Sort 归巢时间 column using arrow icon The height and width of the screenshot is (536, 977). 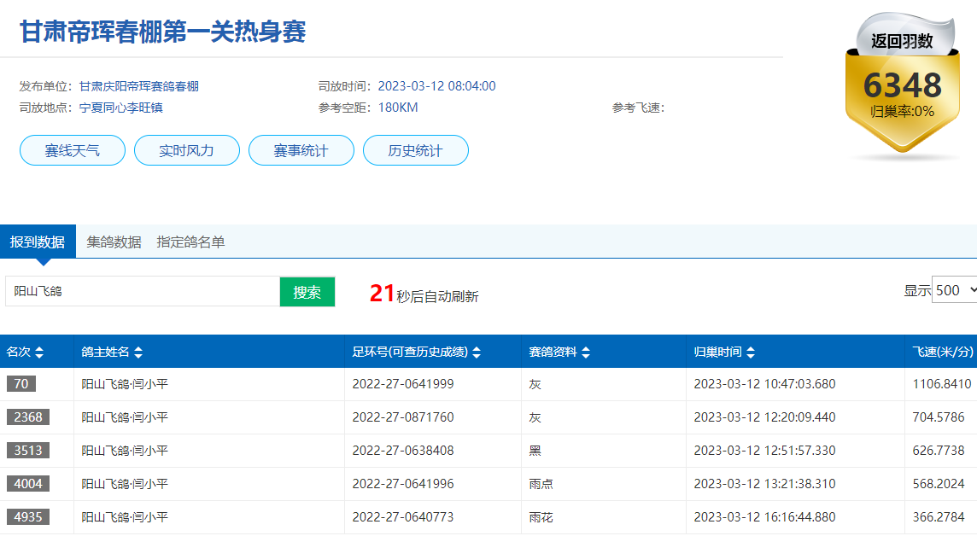pos(750,352)
